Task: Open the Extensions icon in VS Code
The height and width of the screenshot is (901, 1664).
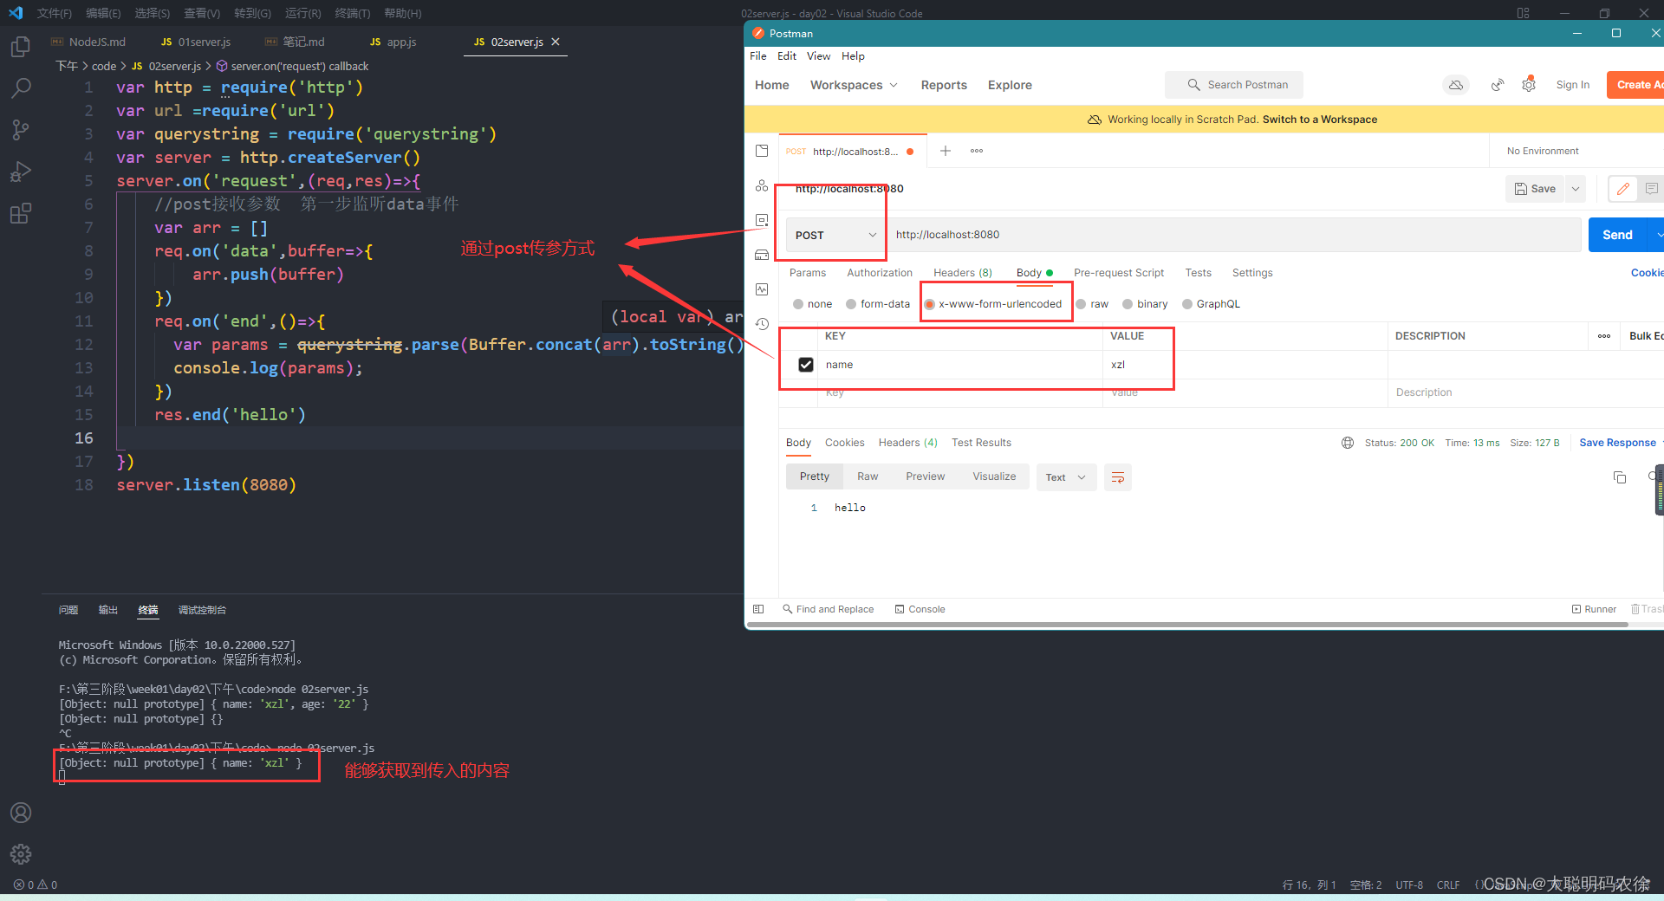Action: 21,213
